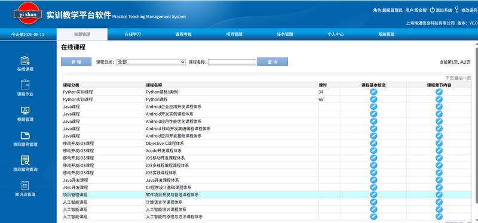Edit basic info for 软件项目开发与管理课程体系

pos(373,195)
